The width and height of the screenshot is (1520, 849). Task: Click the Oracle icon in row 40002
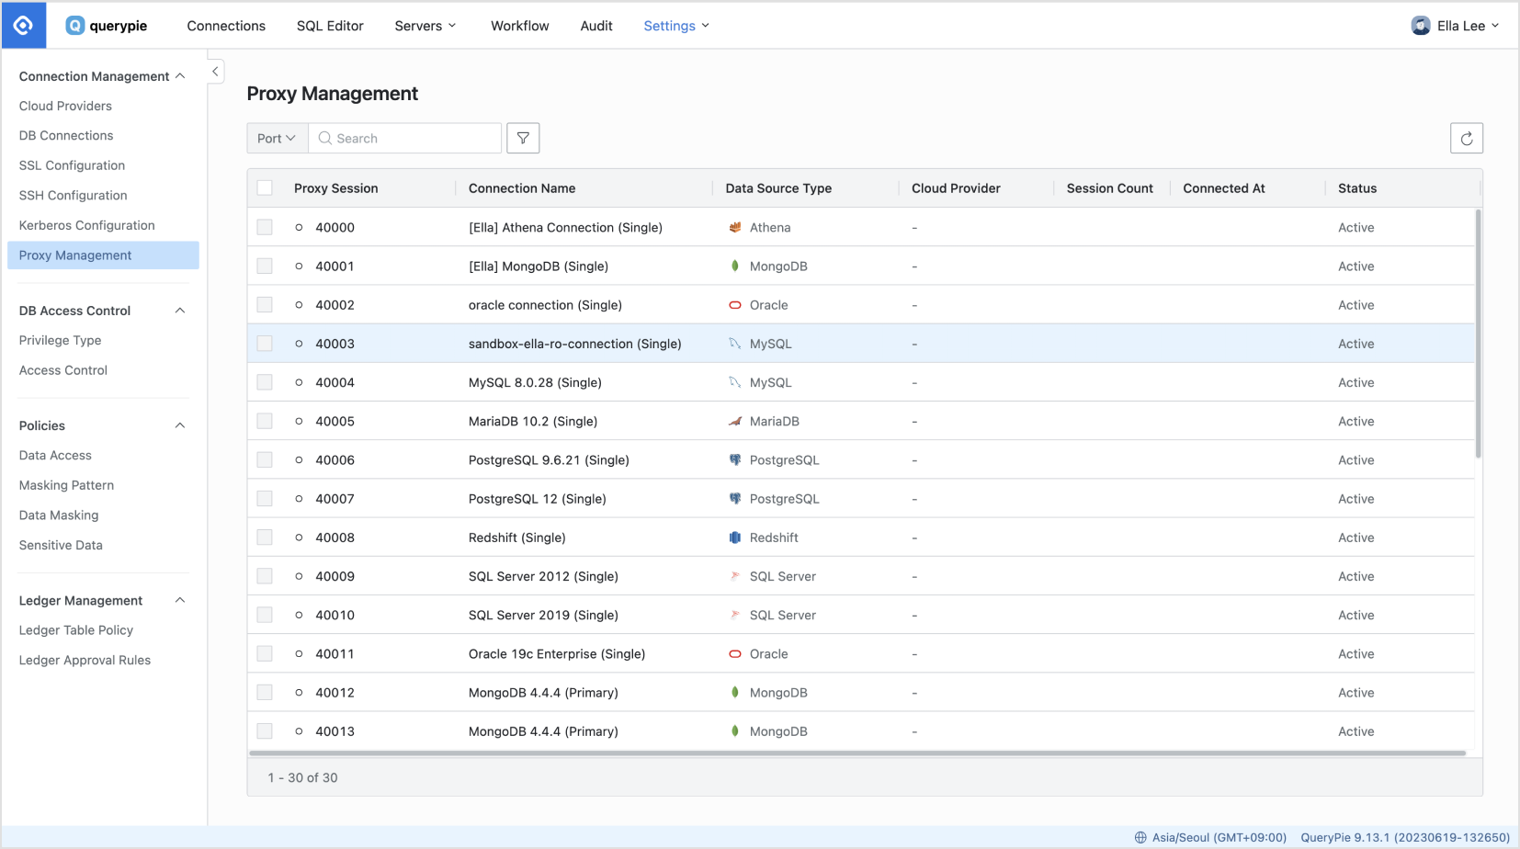coord(735,305)
